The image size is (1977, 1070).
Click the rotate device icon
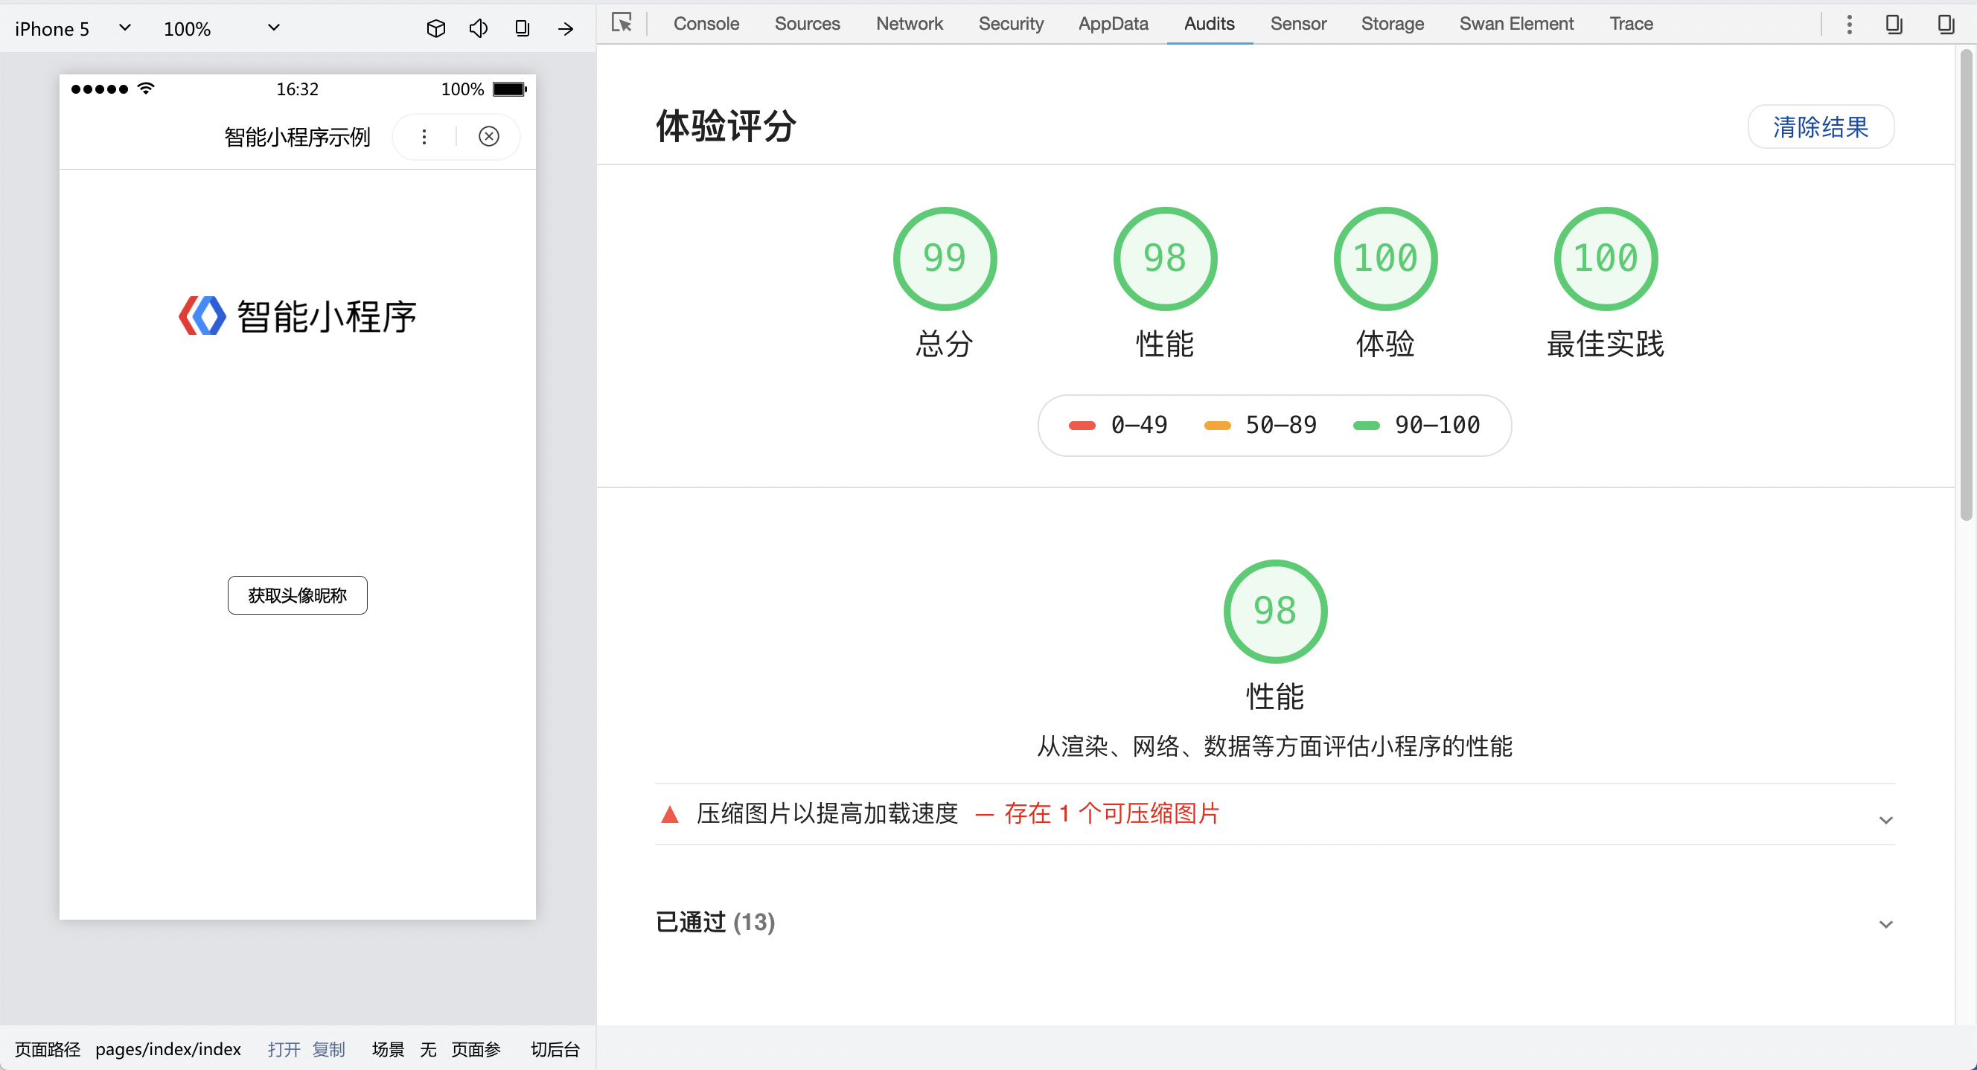click(522, 29)
